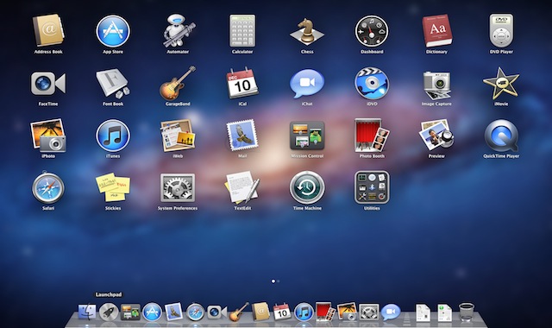Click the Launchpad rocket in Dock
552x328 pixels.
point(109,312)
